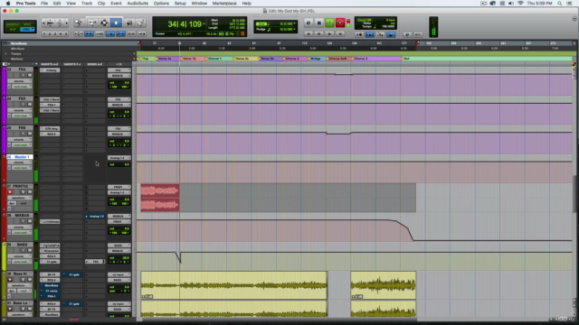
Task: Click the Chorus 3 marker
Action: click(x=361, y=59)
